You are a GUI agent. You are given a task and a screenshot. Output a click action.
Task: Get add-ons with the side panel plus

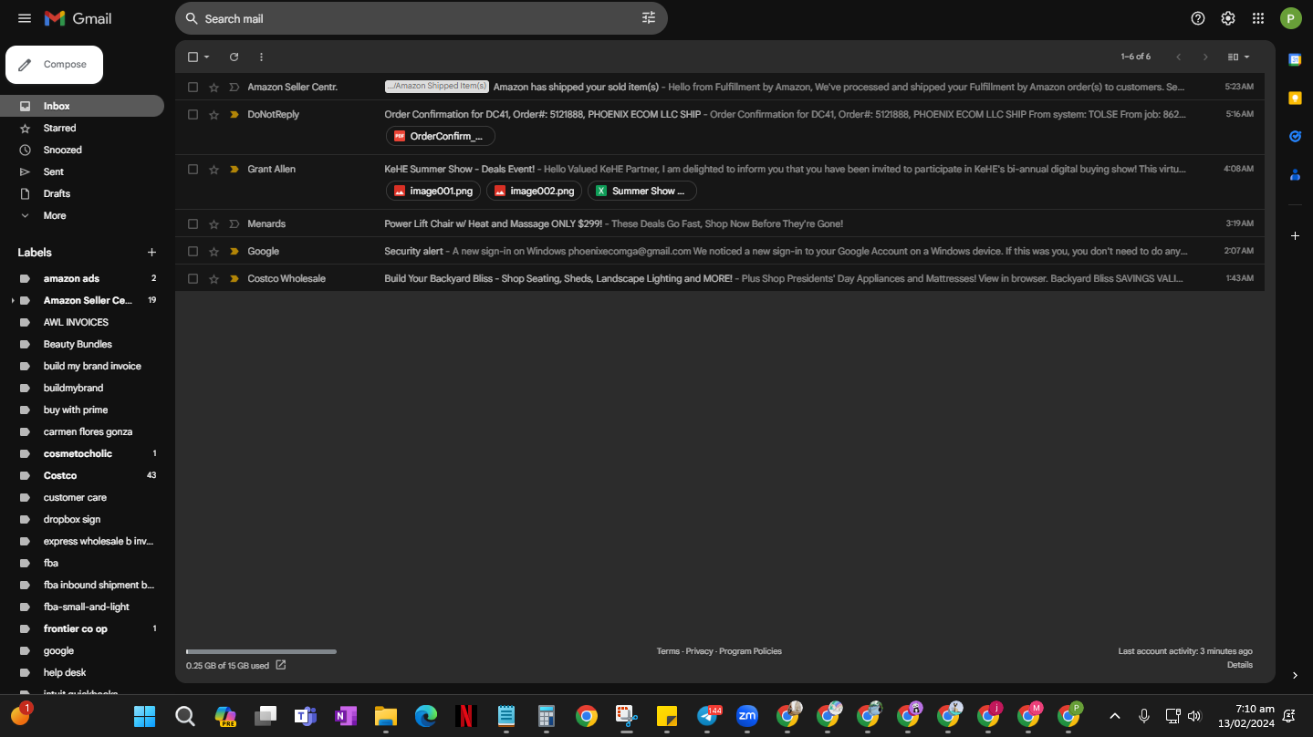point(1295,236)
